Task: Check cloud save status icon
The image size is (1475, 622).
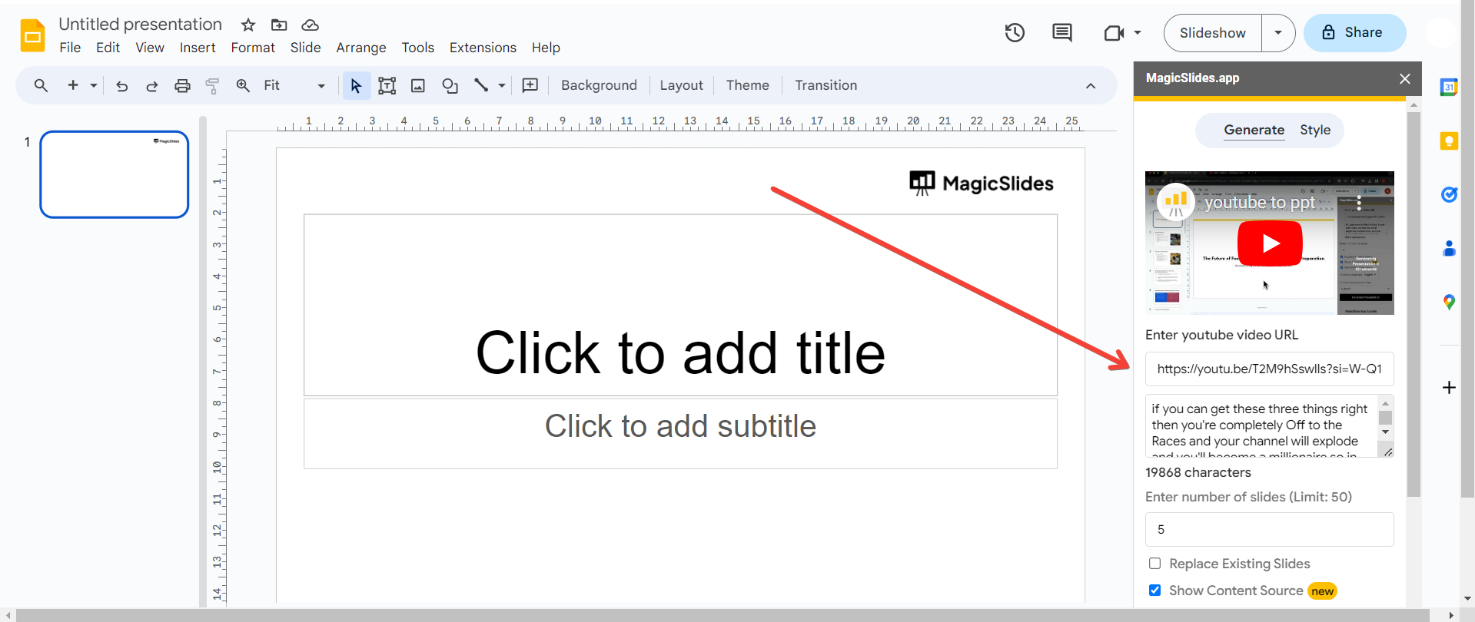Action: click(310, 25)
